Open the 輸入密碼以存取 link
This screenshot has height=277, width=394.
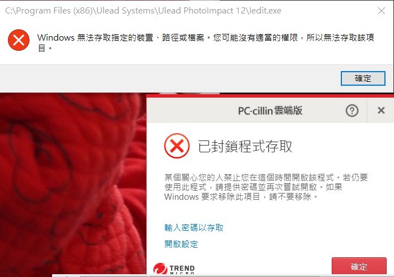(194, 228)
